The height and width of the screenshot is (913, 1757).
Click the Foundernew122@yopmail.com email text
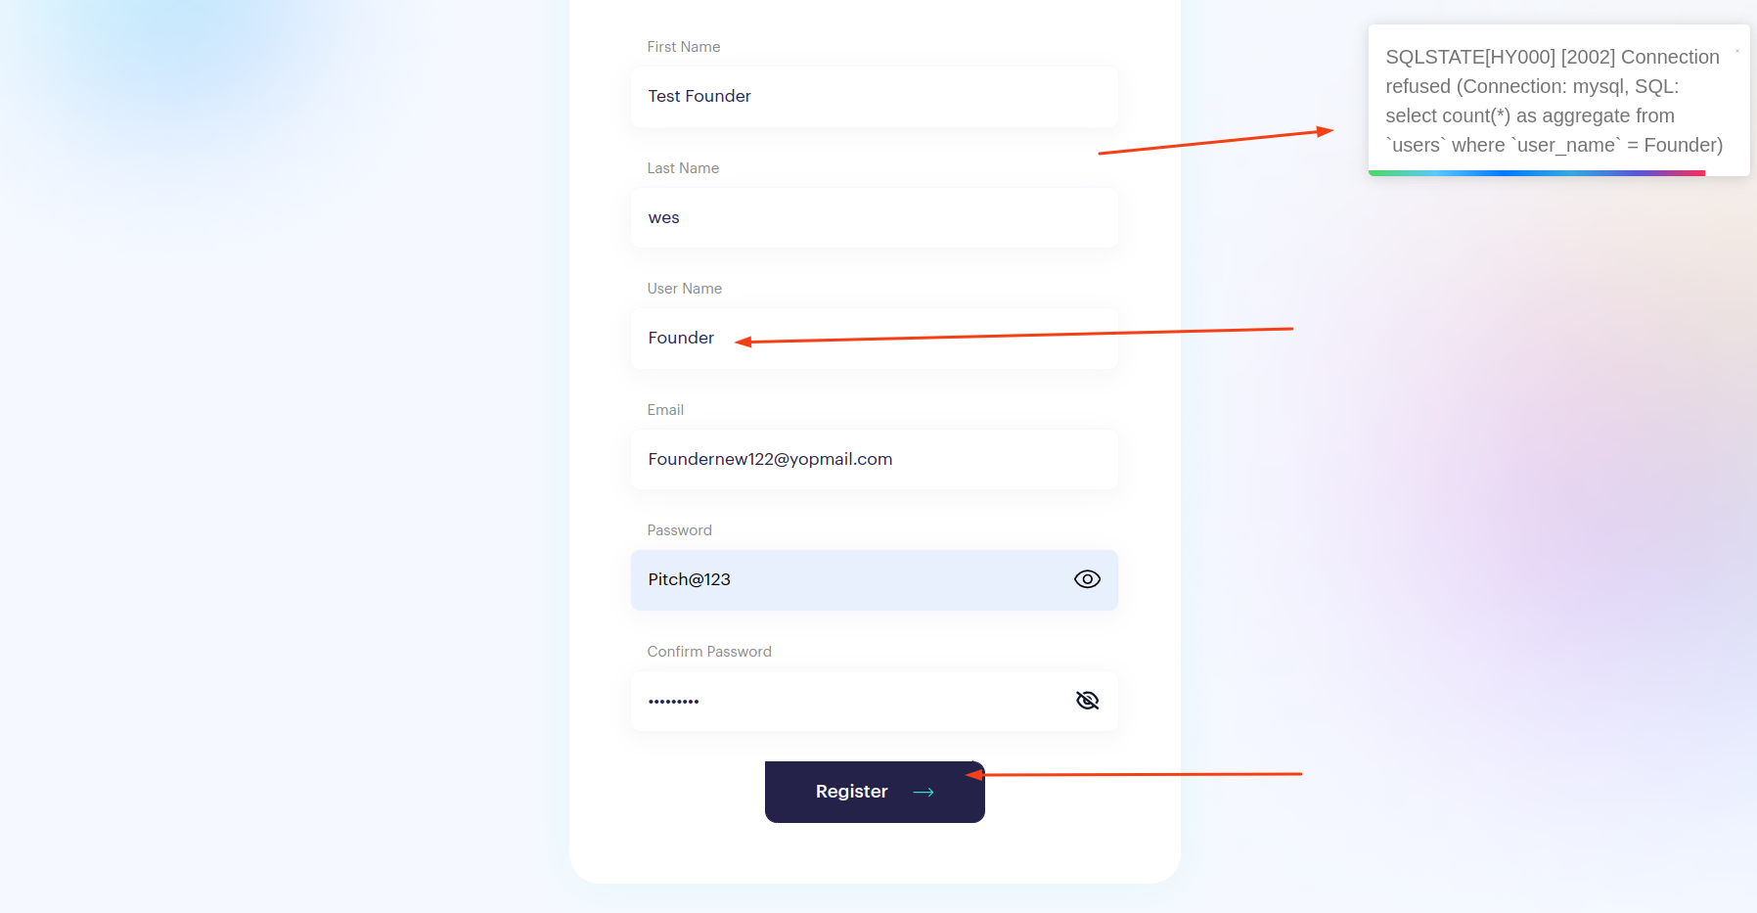(770, 459)
